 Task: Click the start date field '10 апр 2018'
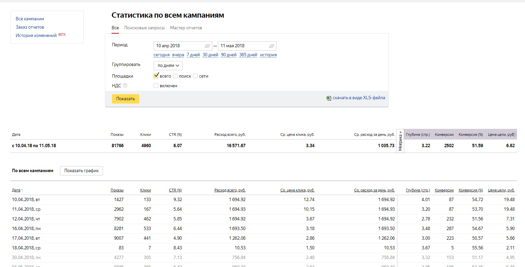point(183,46)
